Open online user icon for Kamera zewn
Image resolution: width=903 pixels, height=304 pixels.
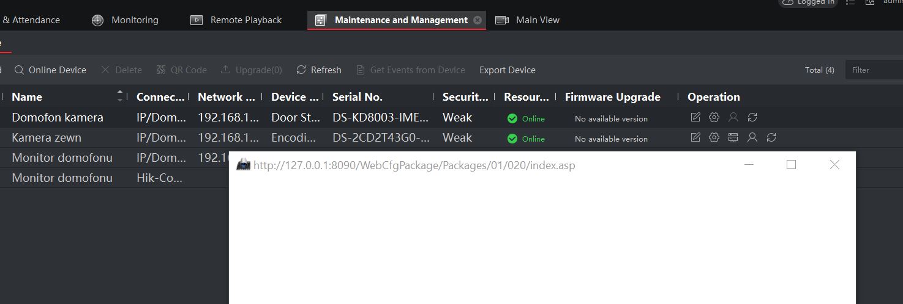coord(752,137)
